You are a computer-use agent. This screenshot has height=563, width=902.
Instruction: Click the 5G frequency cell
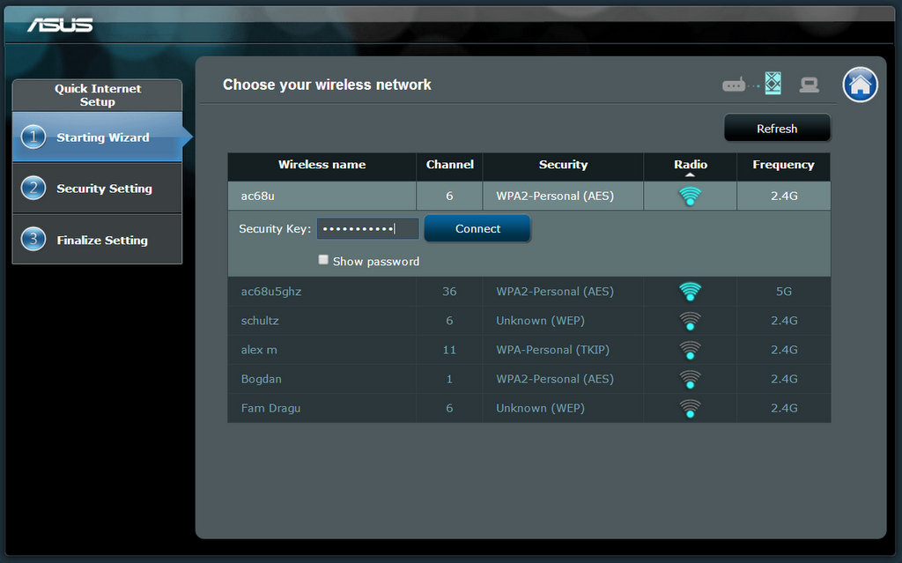pyautogui.click(x=783, y=292)
